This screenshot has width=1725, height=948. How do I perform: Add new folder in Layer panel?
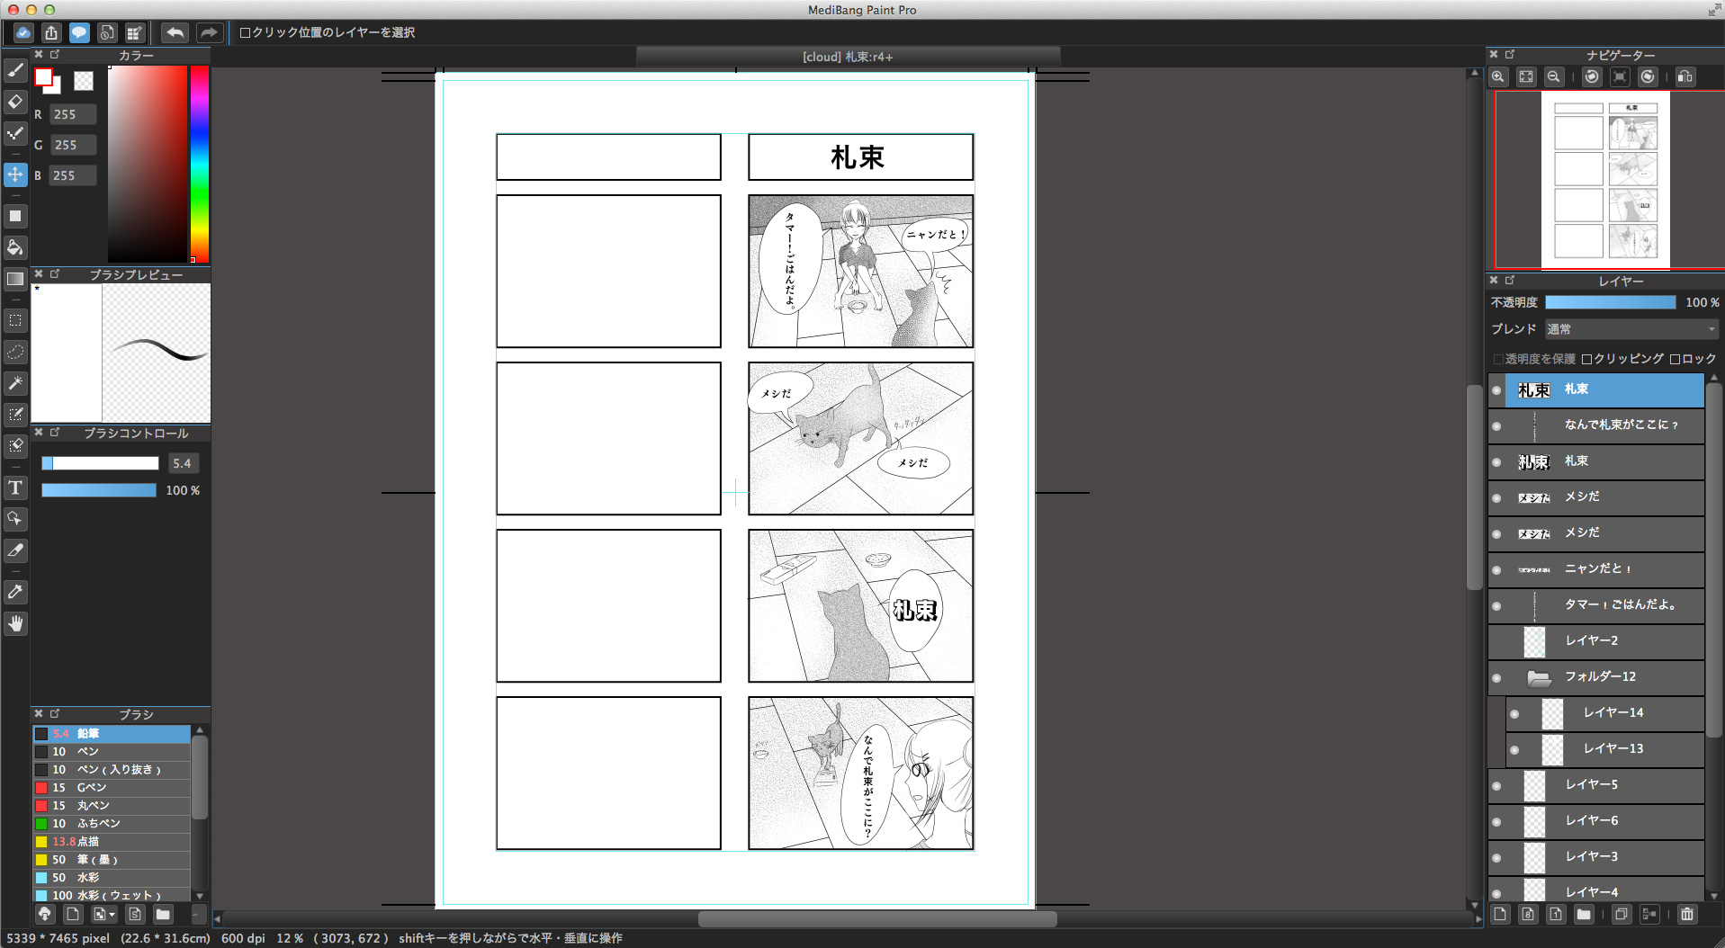click(1584, 915)
